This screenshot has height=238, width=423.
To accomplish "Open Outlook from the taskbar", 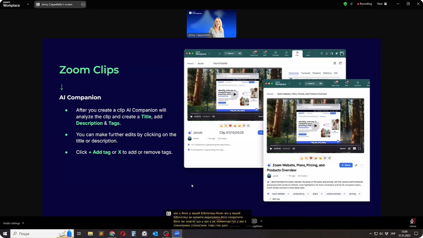I will tap(155, 234).
